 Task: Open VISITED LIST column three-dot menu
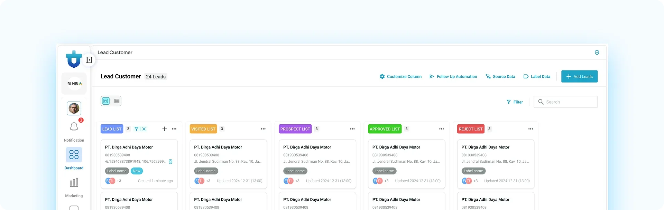(263, 129)
